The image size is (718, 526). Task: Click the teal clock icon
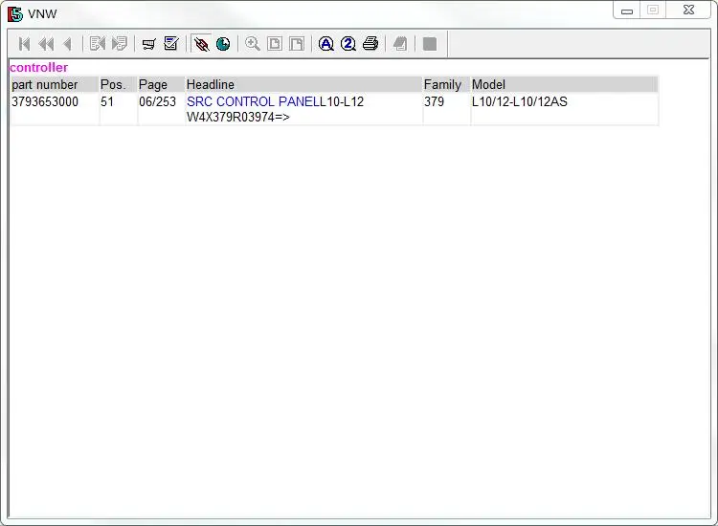[x=223, y=44]
